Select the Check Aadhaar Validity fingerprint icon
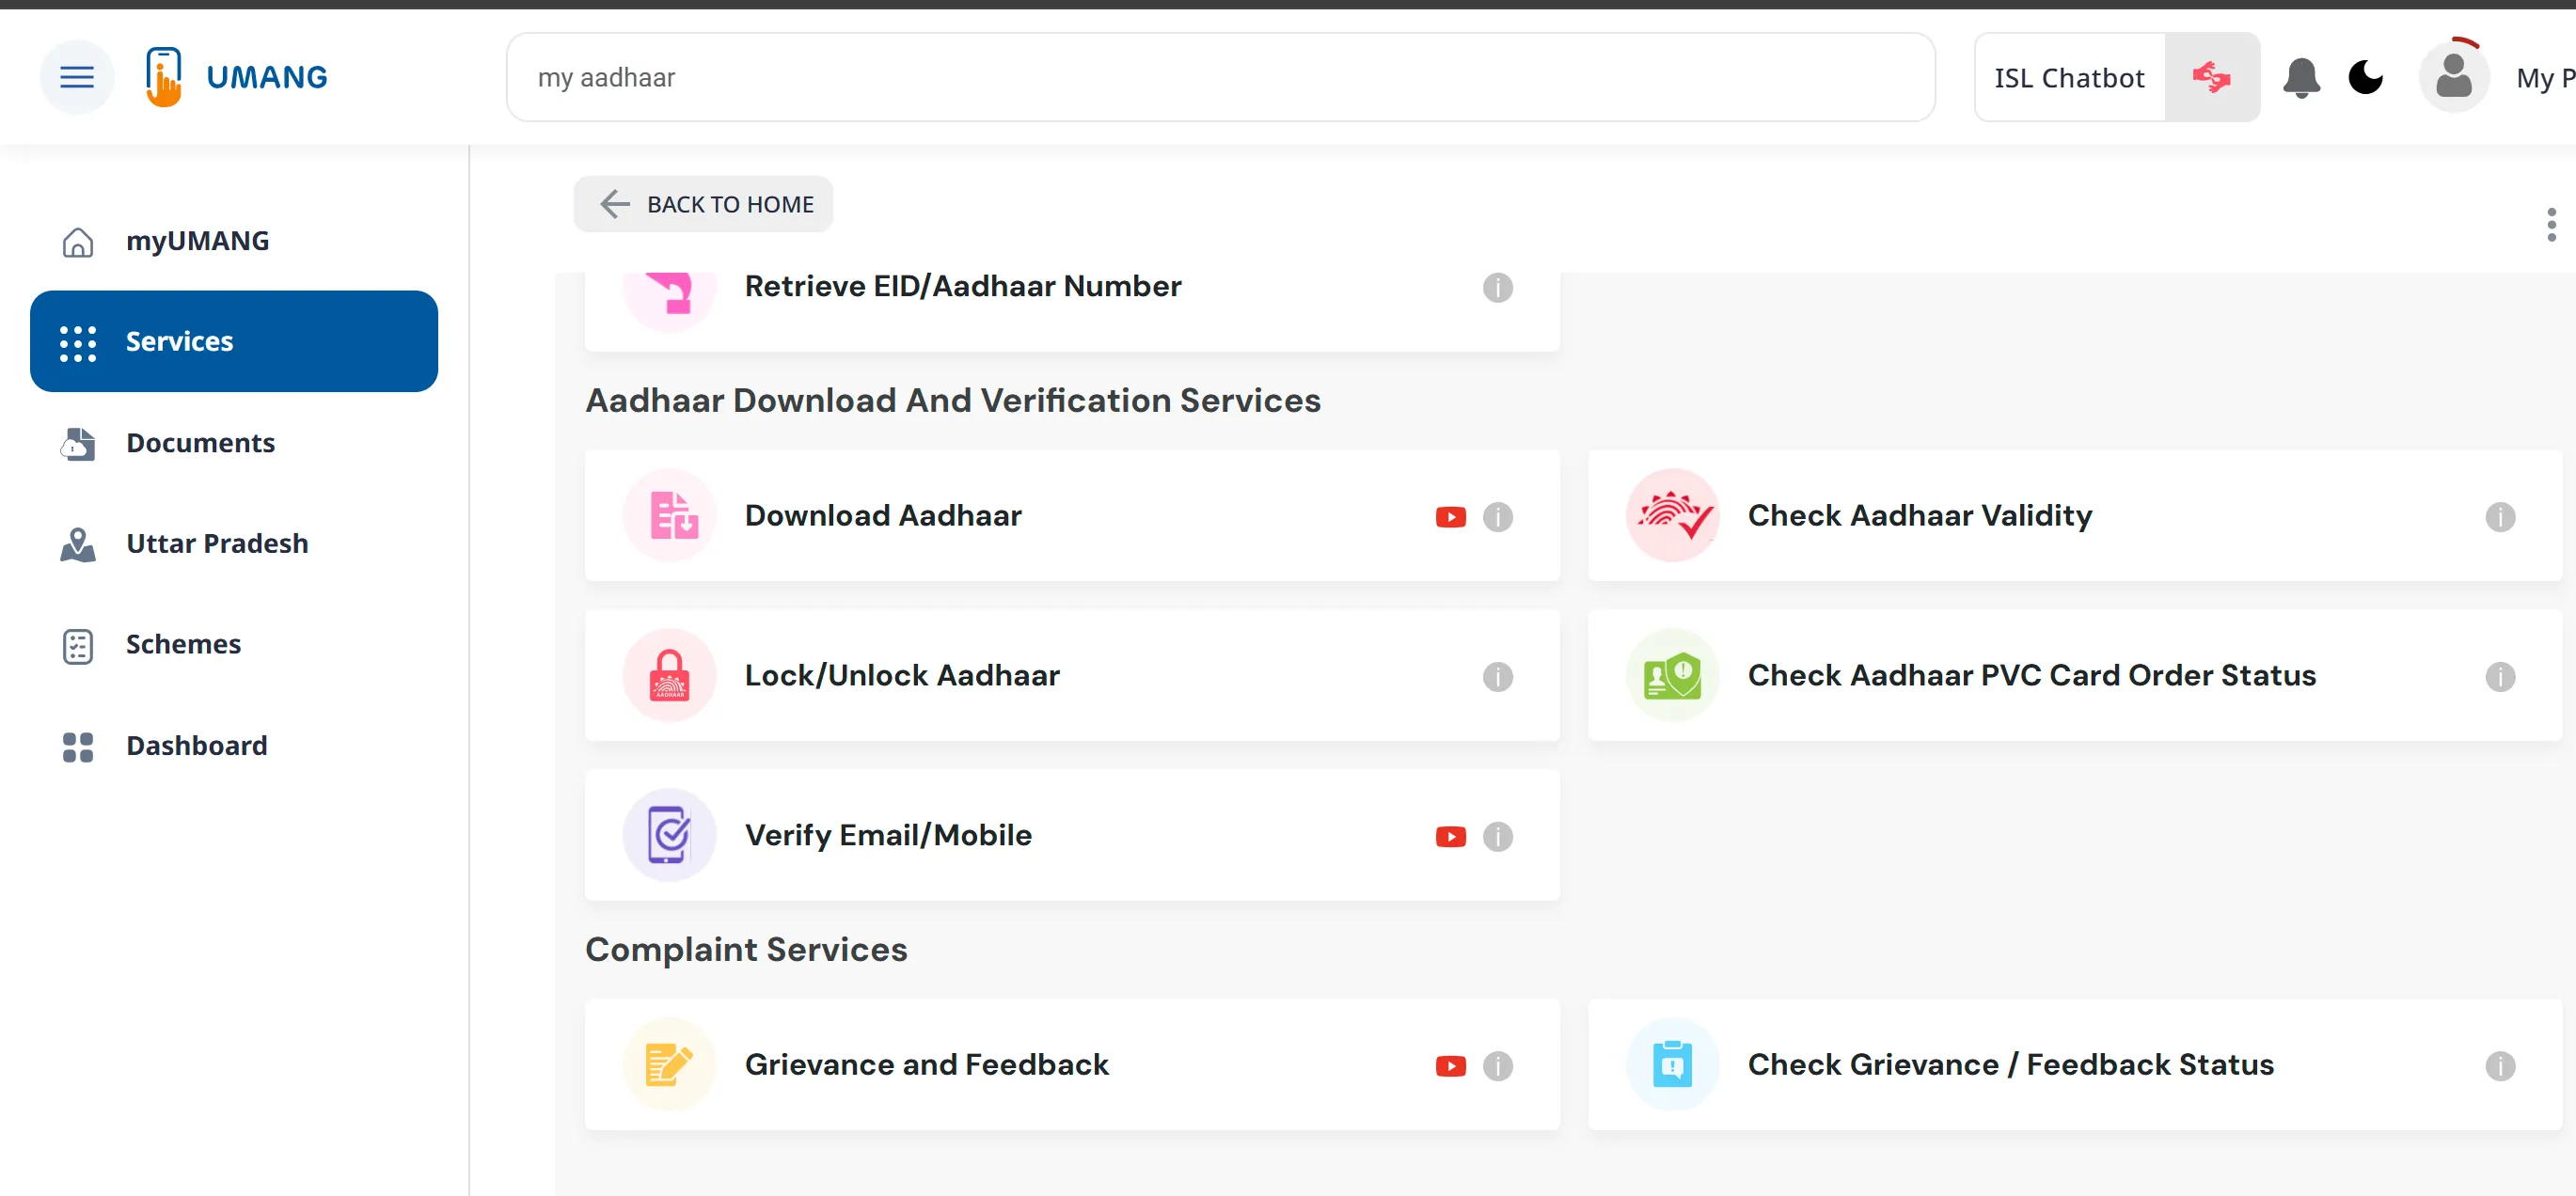 click(1672, 516)
